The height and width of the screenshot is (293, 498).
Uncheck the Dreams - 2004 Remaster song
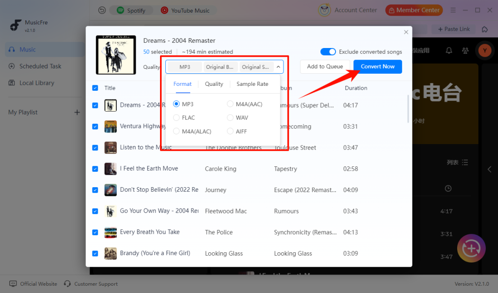coord(95,105)
